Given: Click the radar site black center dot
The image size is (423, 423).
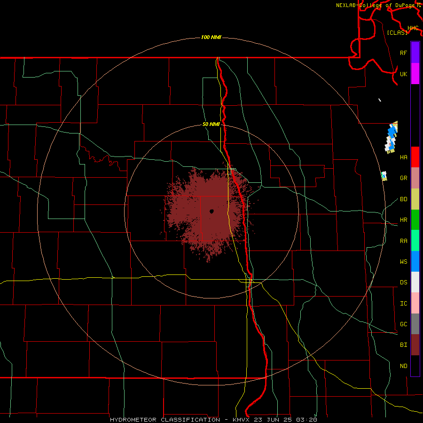Looking at the screenshot, I should tap(212, 211).
